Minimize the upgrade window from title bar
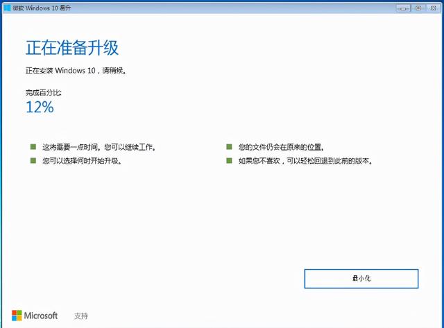The image size is (444, 328). [403, 8]
